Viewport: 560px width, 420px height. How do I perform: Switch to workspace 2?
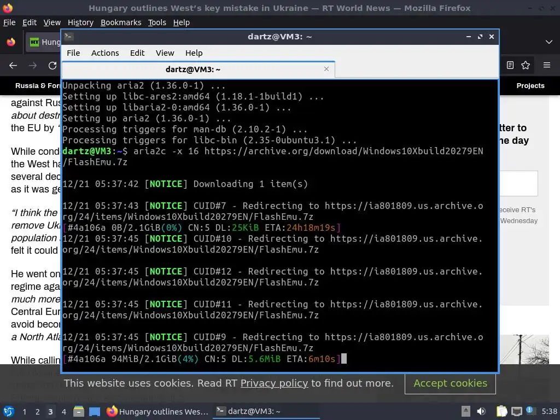tap(37, 412)
